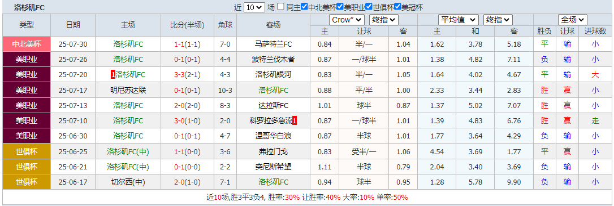Click the average odds value 4.54
This screenshot has width=614, height=206.
coord(437,151)
